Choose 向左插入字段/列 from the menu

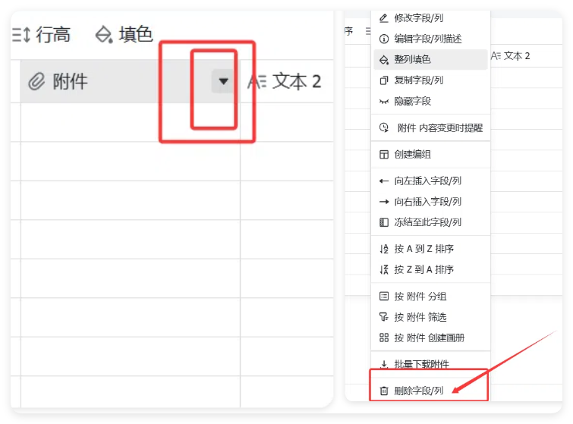pyautogui.click(x=430, y=181)
